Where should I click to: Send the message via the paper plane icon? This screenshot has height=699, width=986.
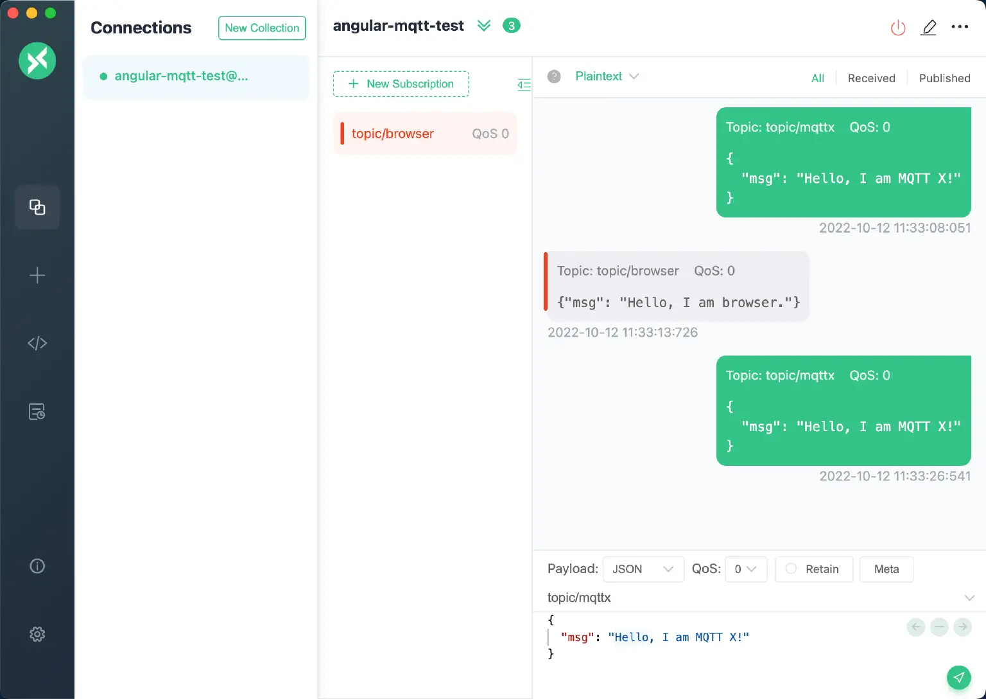[x=959, y=677]
